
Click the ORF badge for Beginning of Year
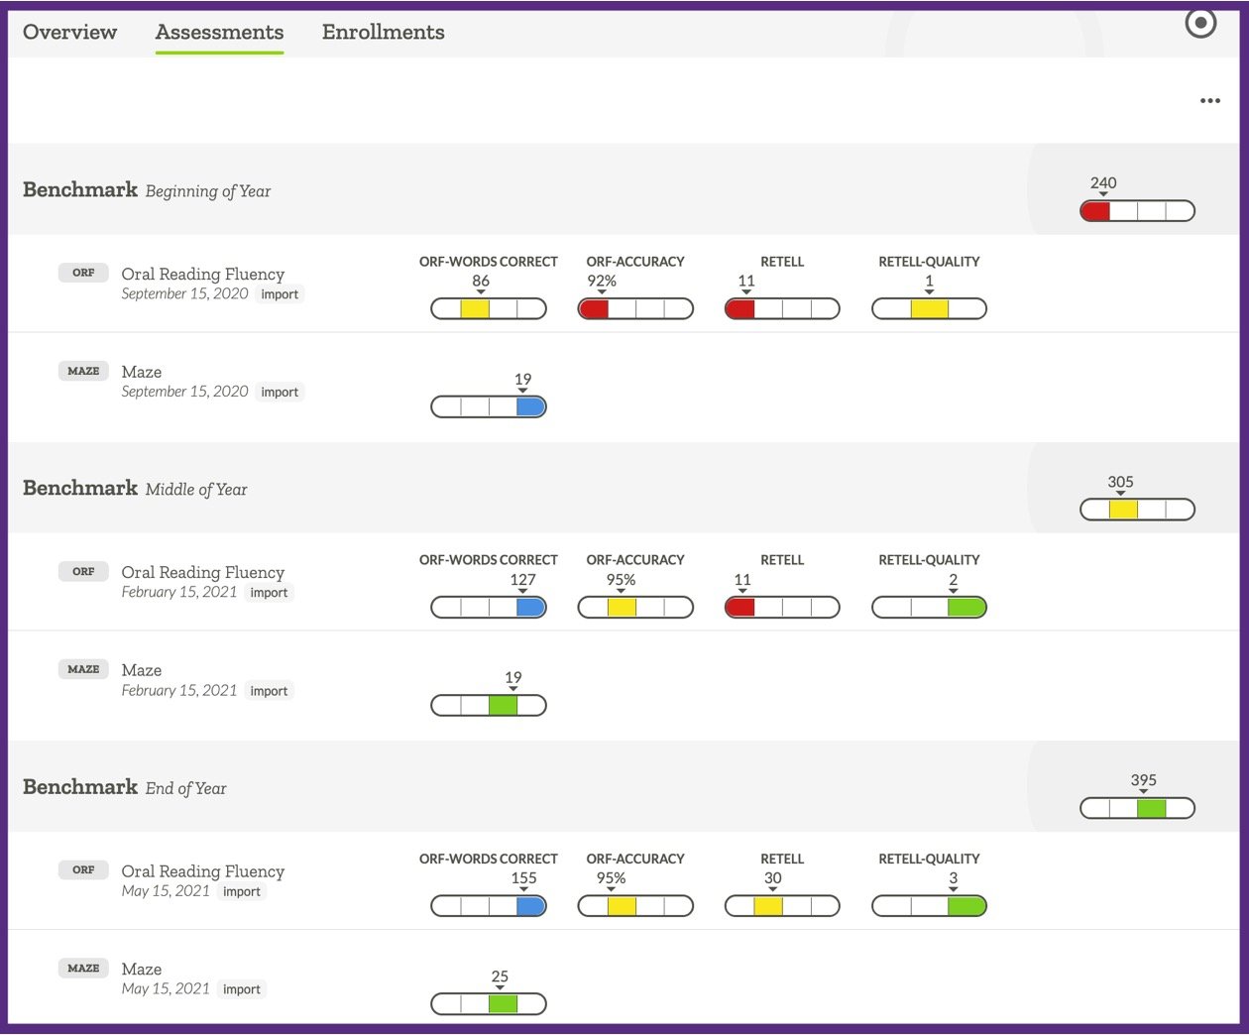[x=82, y=273]
